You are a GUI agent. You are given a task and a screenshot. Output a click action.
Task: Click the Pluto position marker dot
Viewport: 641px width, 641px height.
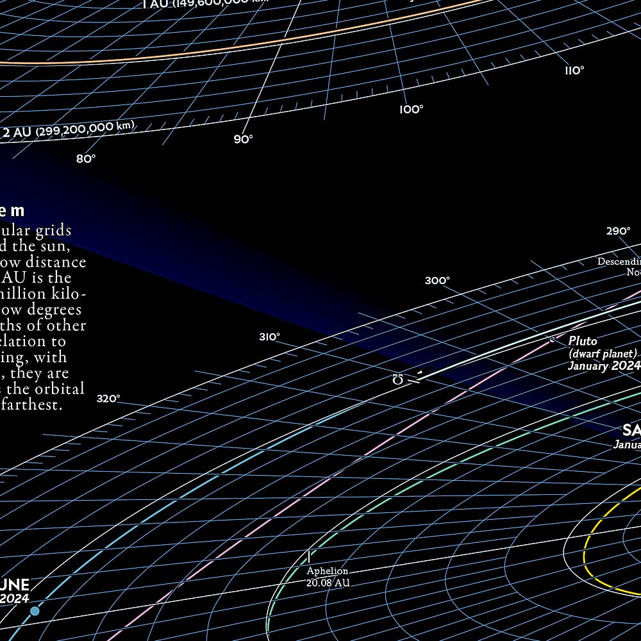tap(552, 340)
